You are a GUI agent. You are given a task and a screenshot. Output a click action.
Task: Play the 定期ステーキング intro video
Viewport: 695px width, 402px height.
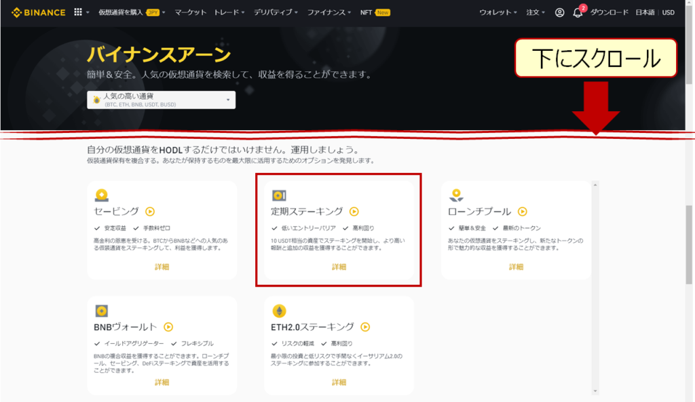354,212
